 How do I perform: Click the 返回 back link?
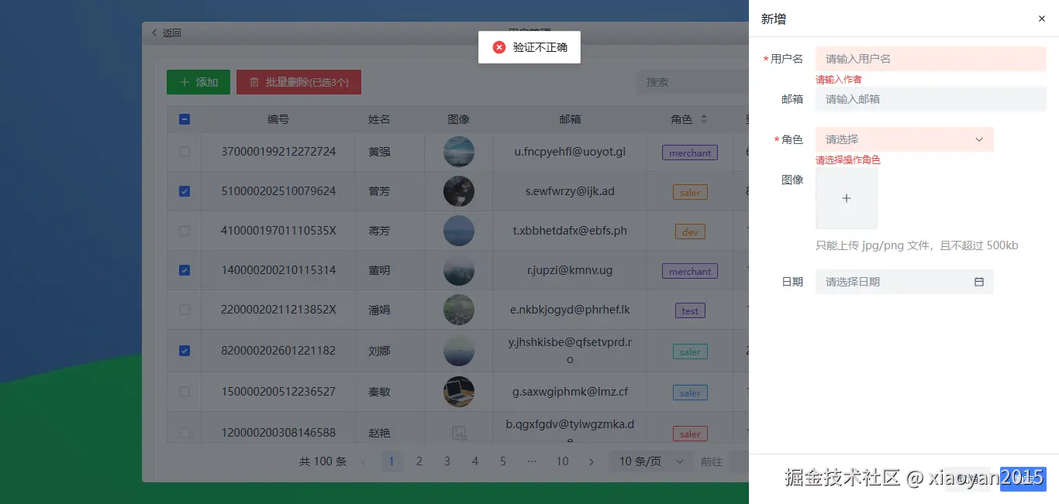(166, 33)
